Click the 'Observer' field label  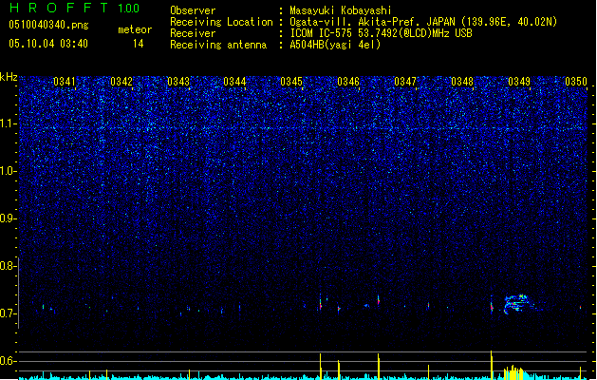pos(193,10)
